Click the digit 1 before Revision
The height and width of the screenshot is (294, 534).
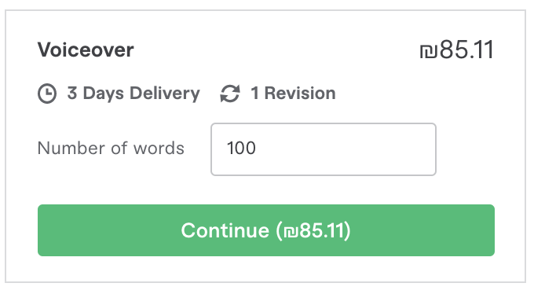tap(254, 93)
